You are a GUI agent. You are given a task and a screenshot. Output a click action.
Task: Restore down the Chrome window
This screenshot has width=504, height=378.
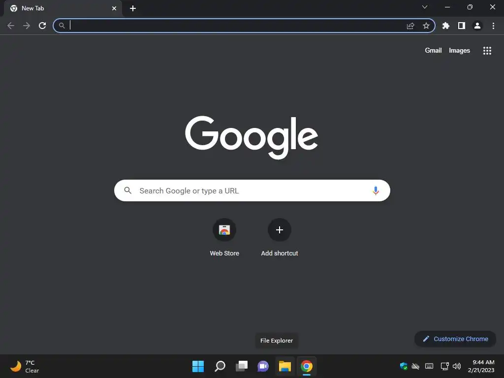click(x=470, y=7)
